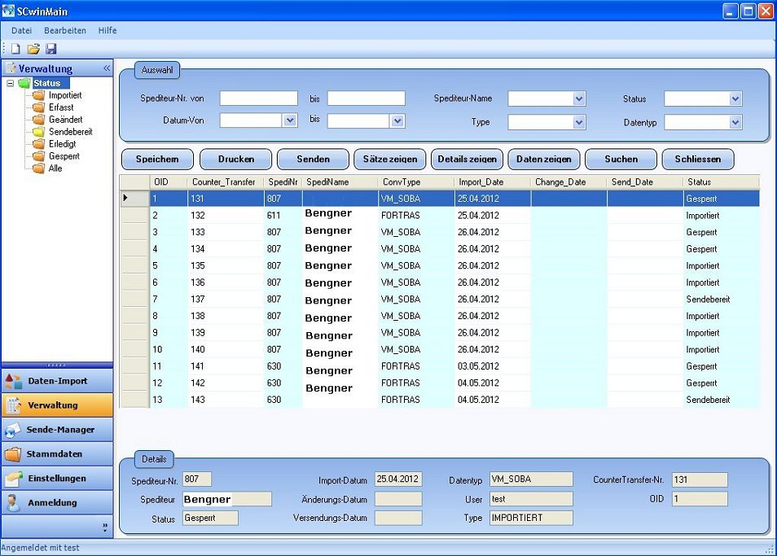Click the SpediName column header
The image size is (777, 556).
[340, 182]
